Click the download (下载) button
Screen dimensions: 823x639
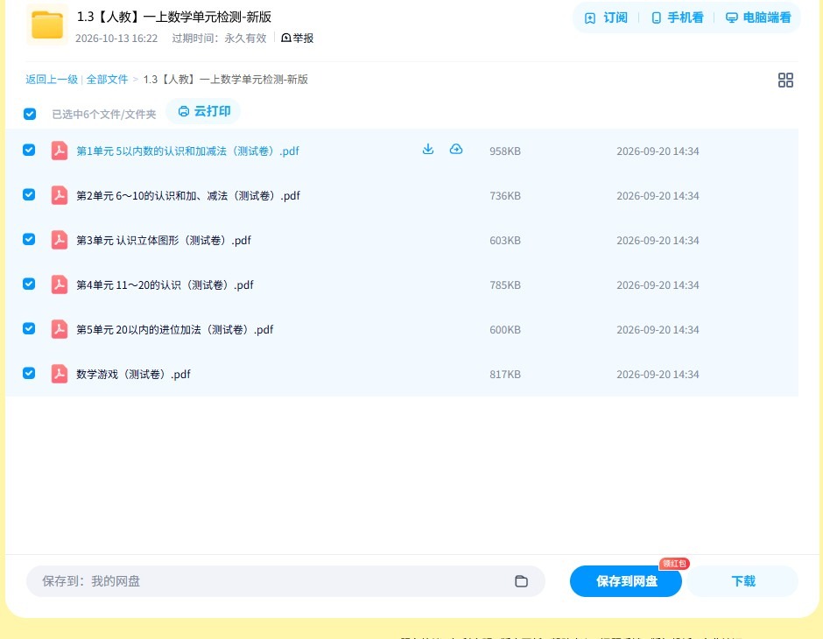pyautogui.click(x=742, y=581)
